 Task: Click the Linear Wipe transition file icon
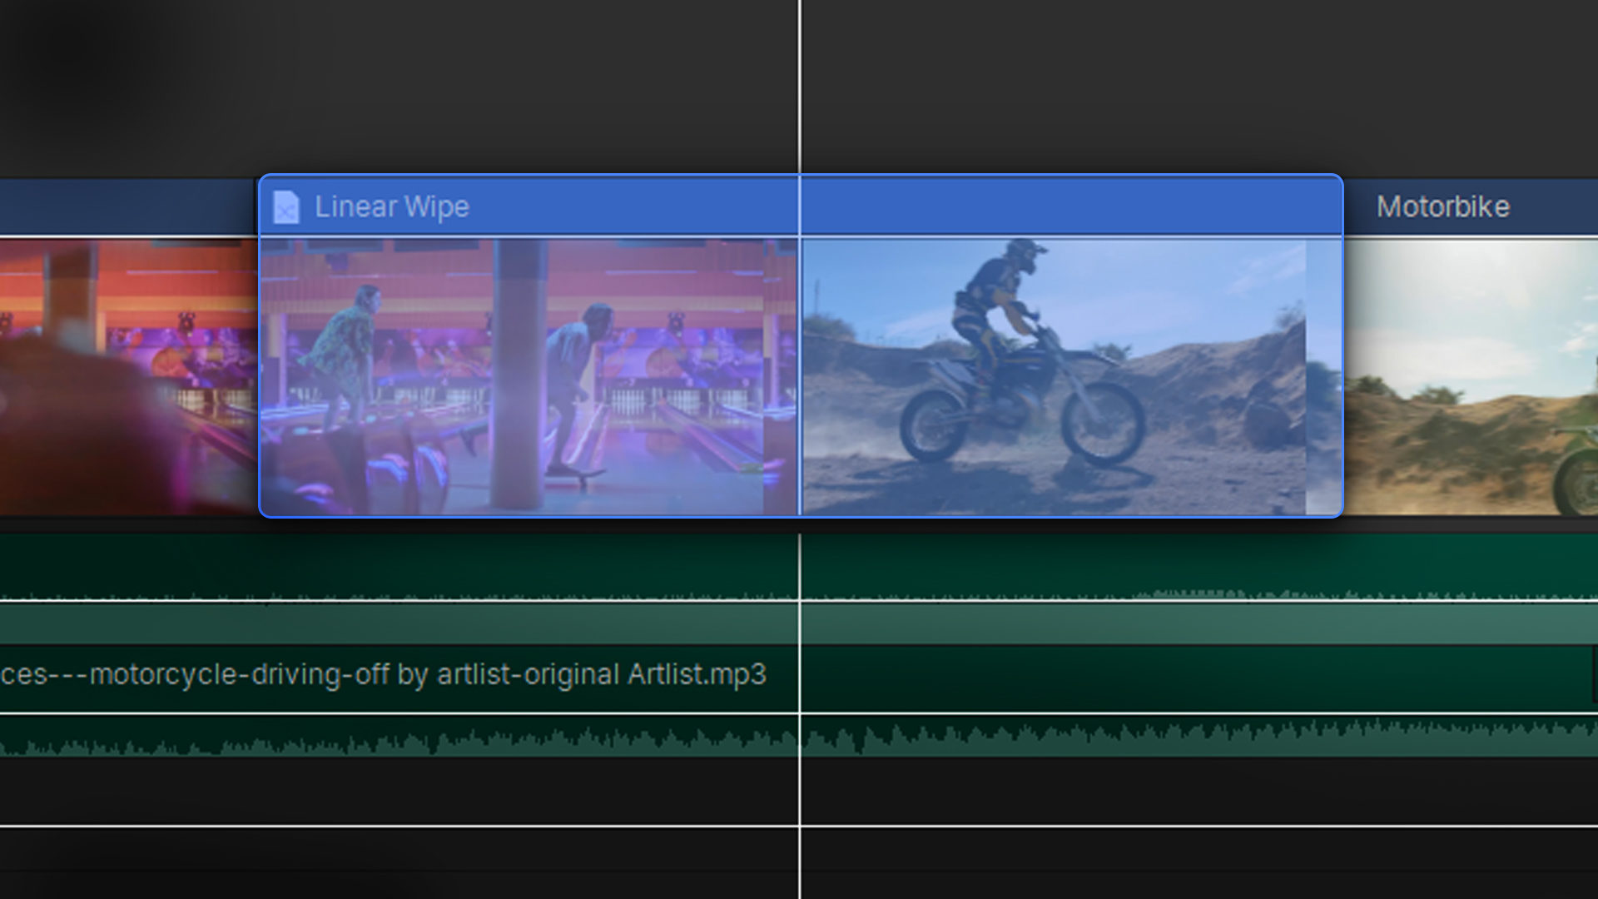(x=285, y=206)
